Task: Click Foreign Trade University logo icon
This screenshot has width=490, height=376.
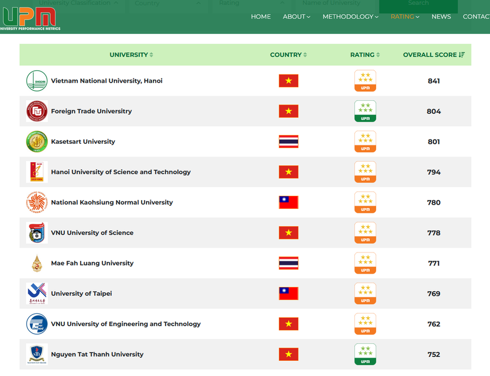Action: click(x=37, y=112)
